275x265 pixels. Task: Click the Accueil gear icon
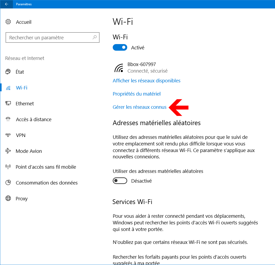tap(8, 22)
